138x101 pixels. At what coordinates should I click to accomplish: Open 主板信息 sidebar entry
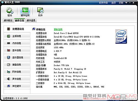tap(17, 36)
